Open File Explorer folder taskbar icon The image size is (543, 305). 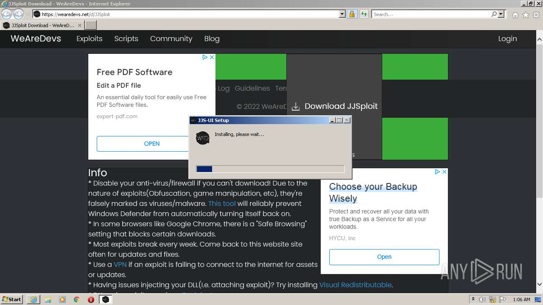(48, 299)
